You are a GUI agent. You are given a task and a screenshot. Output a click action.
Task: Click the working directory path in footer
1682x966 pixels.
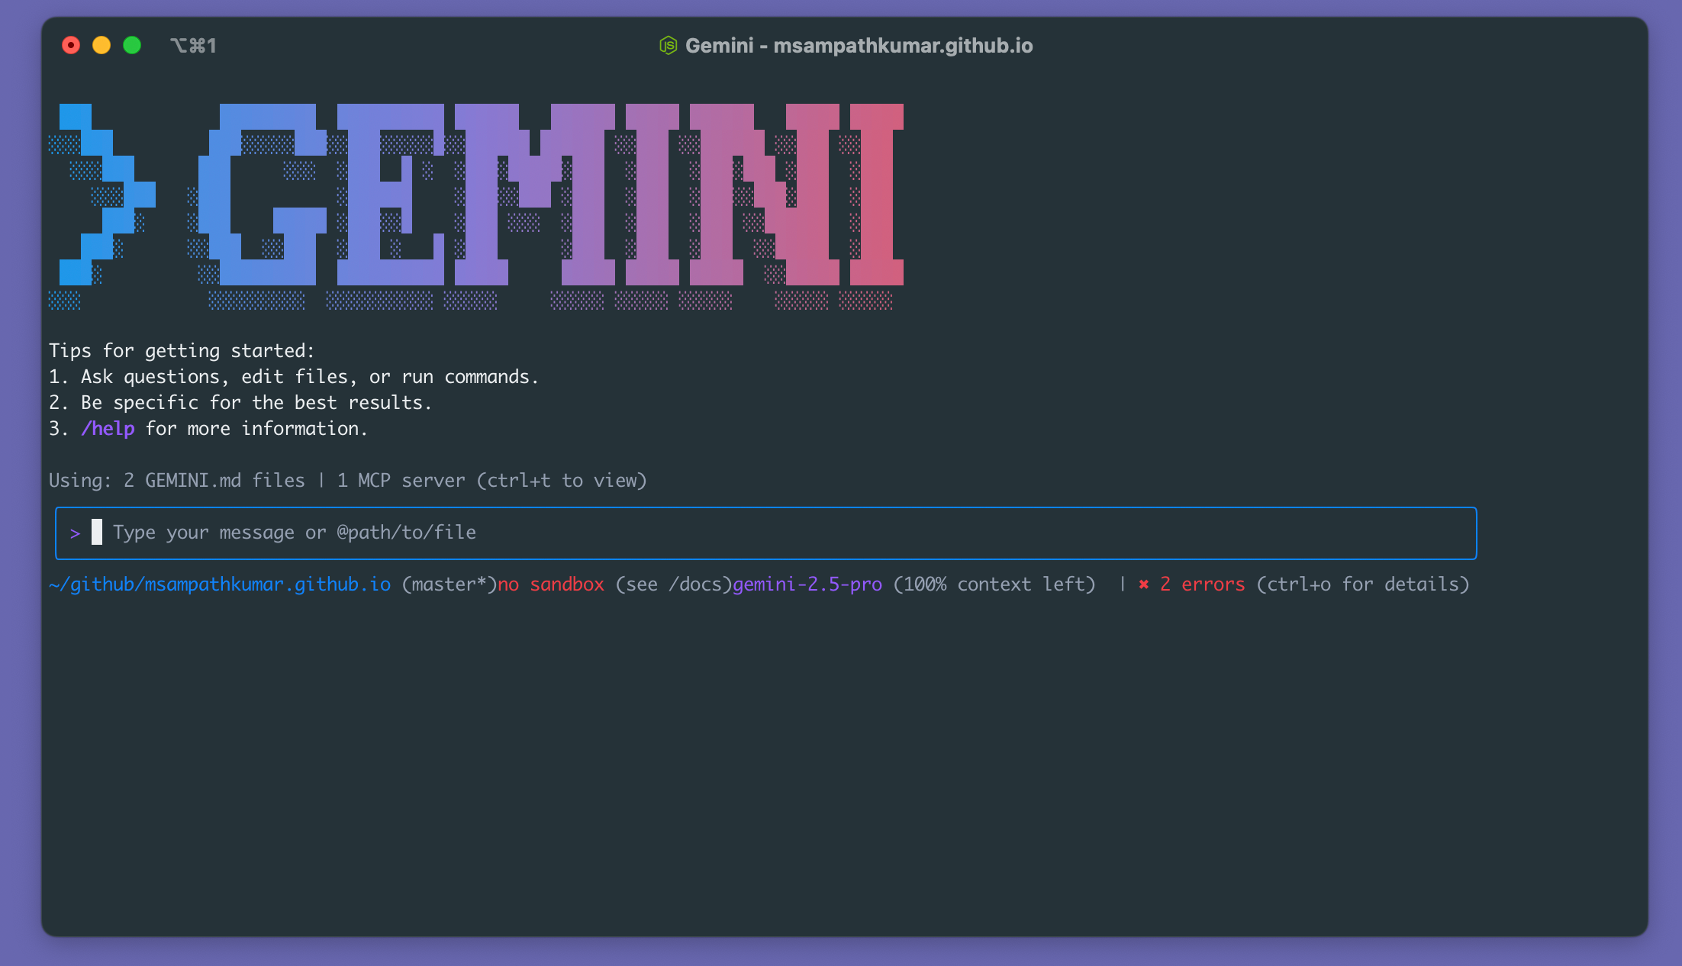[220, 584]
